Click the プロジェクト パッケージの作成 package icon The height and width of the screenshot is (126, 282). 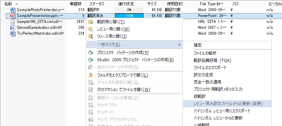[91, 53]
